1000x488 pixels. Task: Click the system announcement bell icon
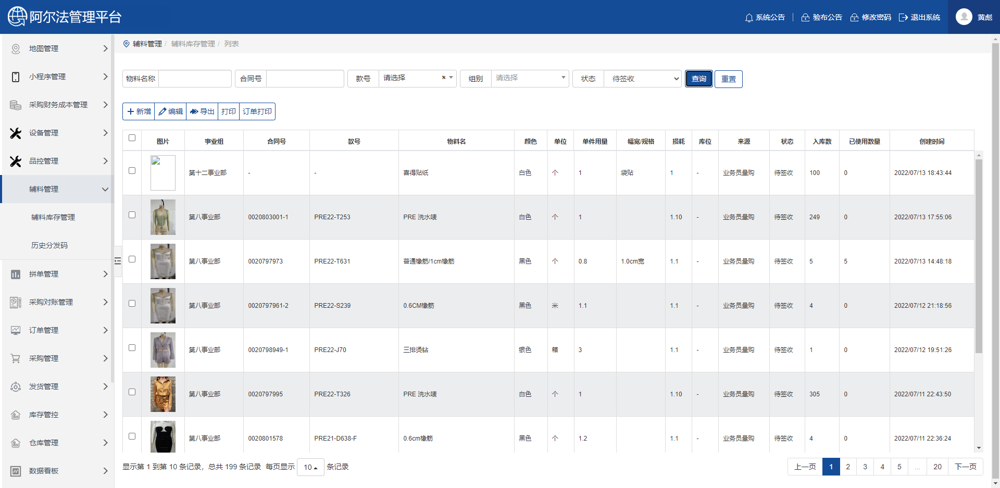point(749,18)
